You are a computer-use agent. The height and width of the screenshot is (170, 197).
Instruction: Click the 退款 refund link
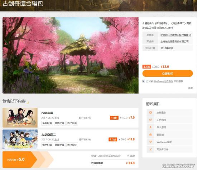190,88
